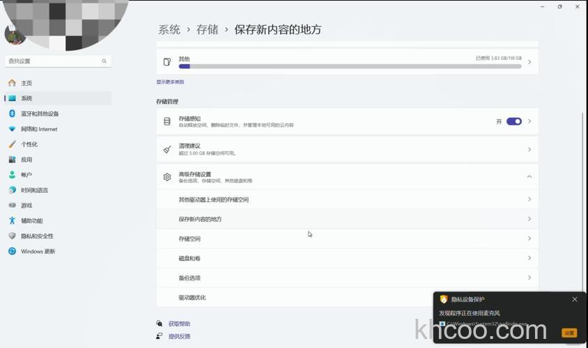This screenshot has width=588, height=348.
Task: Maximize or restore the Settings window
Action: (x=560, y=6)
